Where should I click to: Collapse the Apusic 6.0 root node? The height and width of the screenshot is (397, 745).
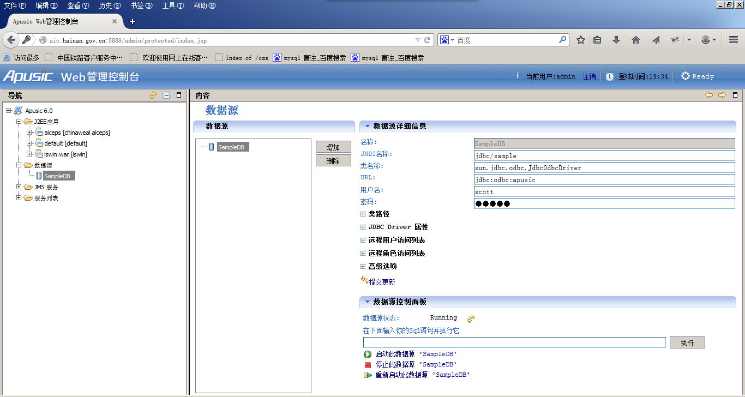pyautogui.click(x=9, y=111)
